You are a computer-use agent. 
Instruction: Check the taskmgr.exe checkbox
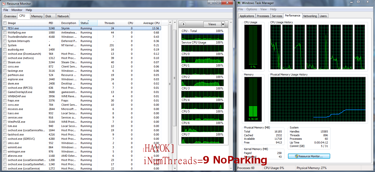5,71
